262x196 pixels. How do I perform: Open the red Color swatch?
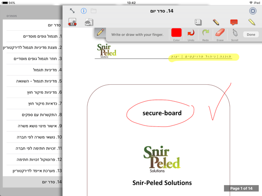176,35
